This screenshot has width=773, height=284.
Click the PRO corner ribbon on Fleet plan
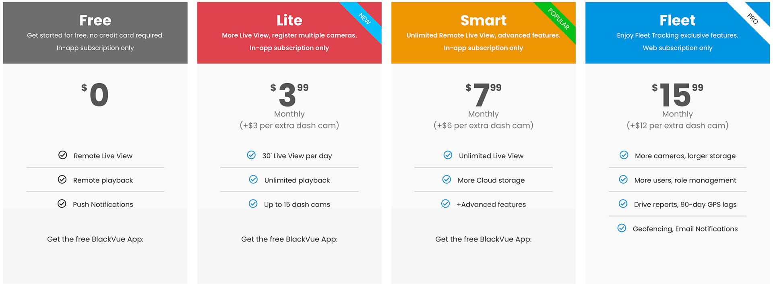[x=752, y=18]
